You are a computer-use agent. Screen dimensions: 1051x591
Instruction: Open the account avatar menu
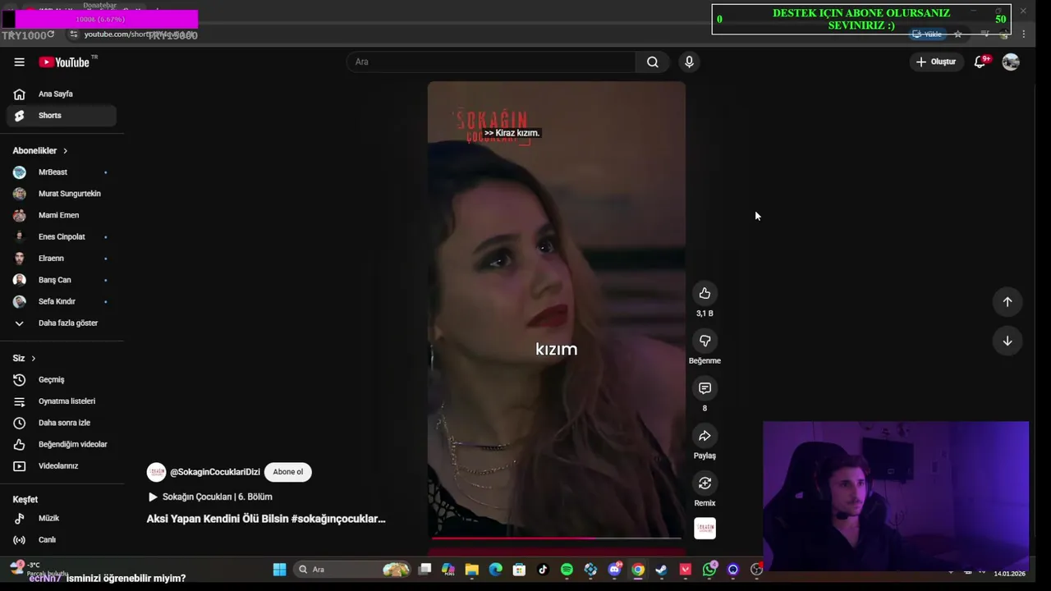[x=1011, y=62]
